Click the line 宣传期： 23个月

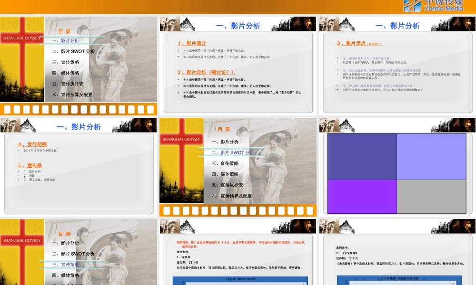187,262
